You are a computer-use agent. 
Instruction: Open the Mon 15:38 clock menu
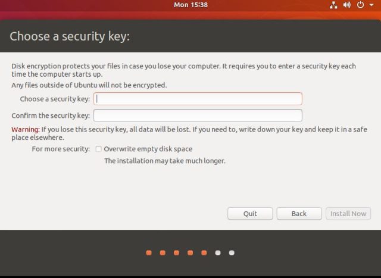190,5
